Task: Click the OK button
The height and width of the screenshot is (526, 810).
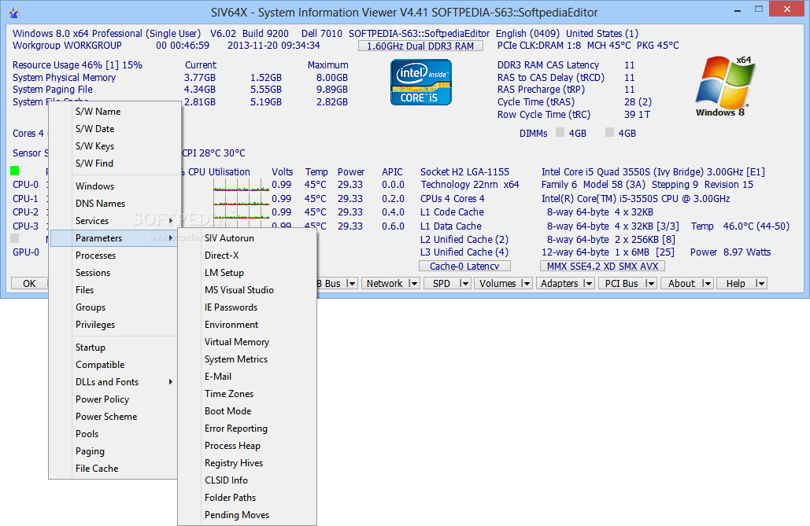Action: coord(29,283)
